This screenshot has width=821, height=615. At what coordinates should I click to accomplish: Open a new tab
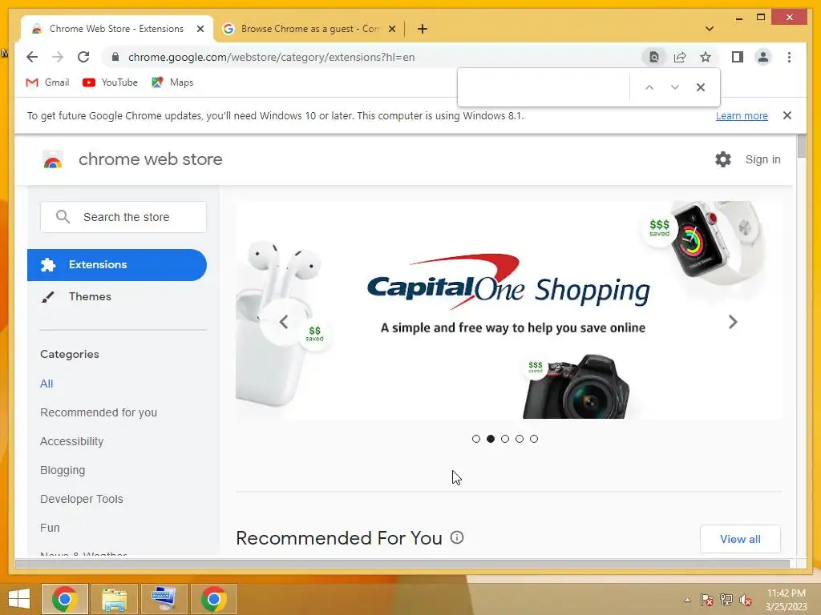(423, 30)
